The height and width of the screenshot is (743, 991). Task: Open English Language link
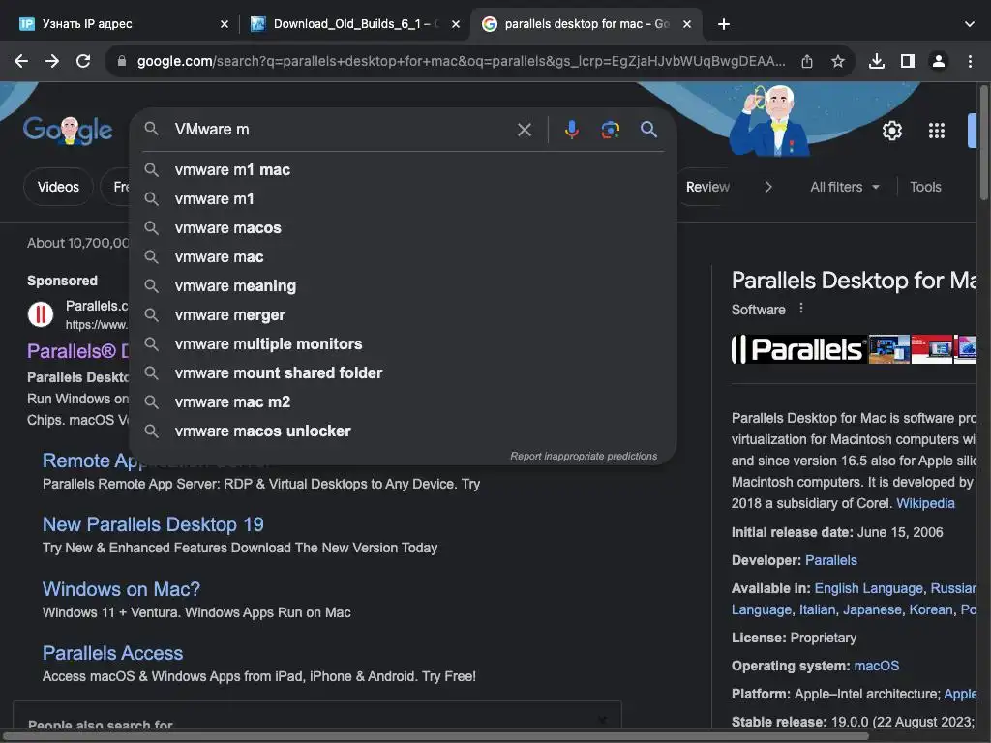point(868,589)
